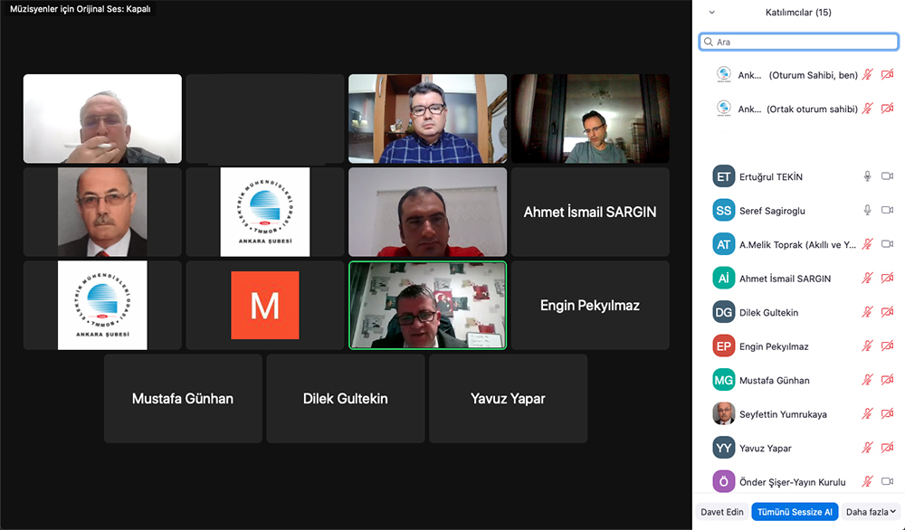Toggle Yavuz Yapar's disabled camera
Screen dimensions: 905x530
point(887,448)
